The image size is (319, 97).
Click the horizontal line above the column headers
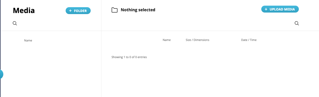point(160,31)
